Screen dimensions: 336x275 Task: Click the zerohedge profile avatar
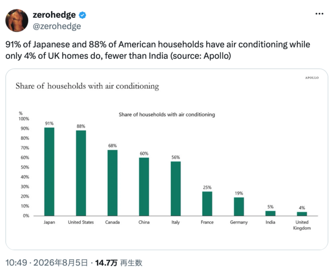click(x=17, y=21)
